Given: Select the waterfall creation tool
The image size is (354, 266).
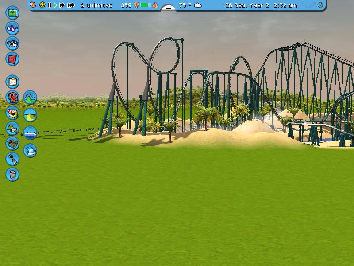Looking at the screenshot, I should pyautogui.click(x=30, y=151).
